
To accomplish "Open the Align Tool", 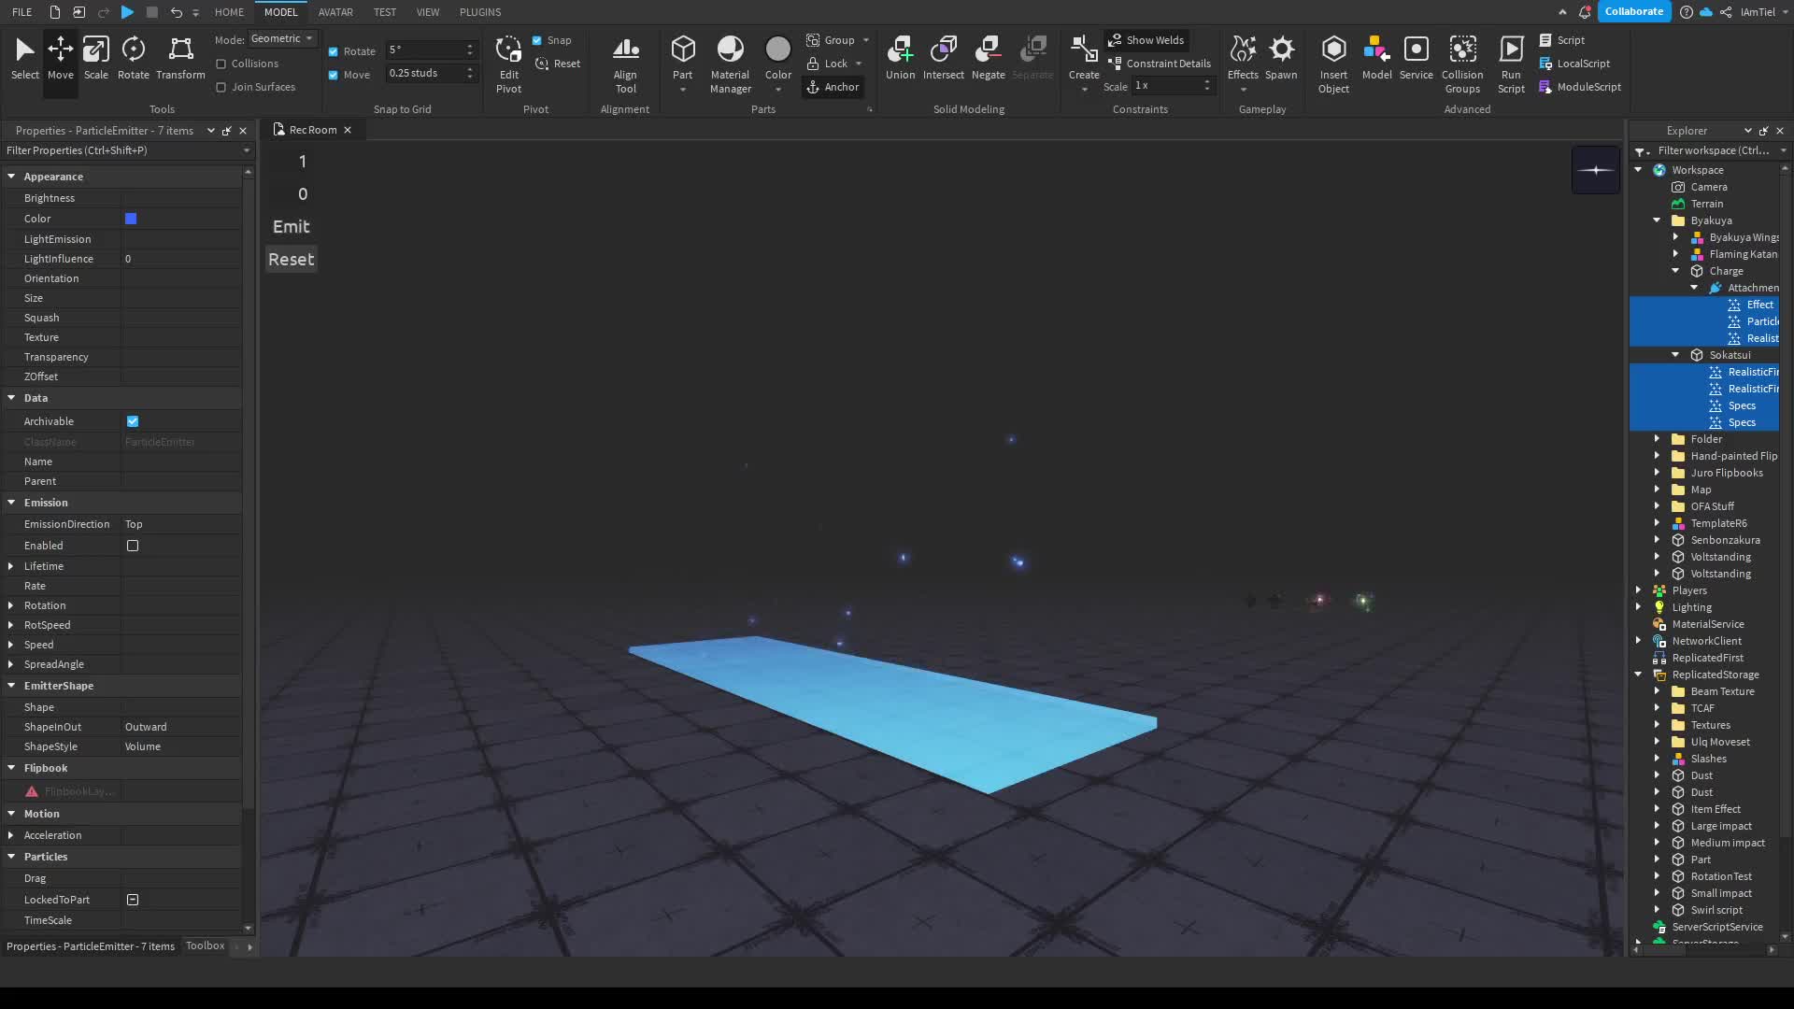I will pyautogui.click(x=625, y=64).
